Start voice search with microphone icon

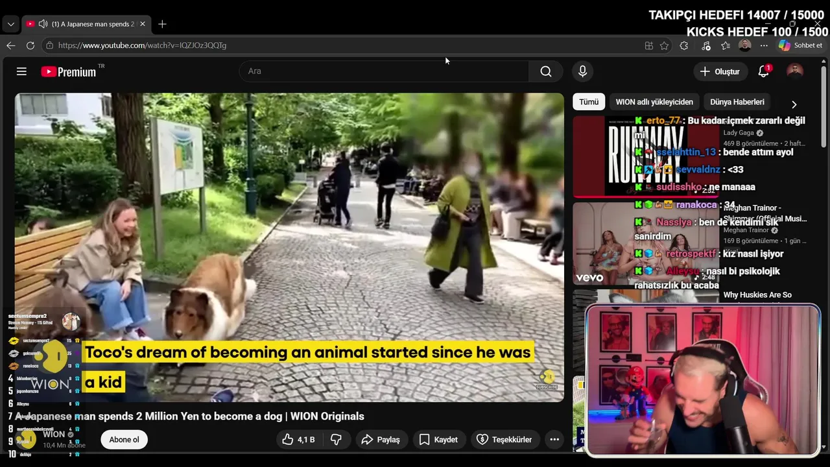click(582, 71)
